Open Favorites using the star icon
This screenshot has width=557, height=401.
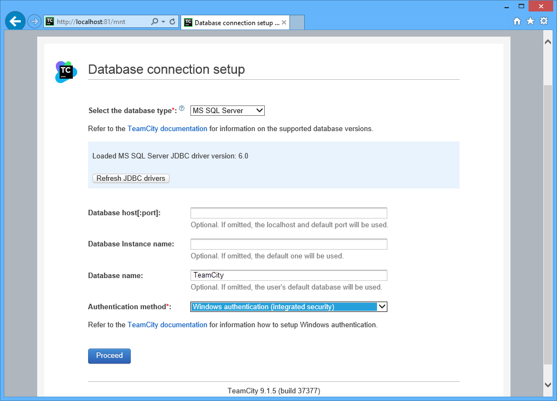click(530, 21)
